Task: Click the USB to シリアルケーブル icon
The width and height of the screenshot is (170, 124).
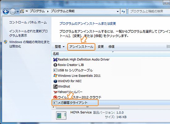Action: [x=55, y=70]
